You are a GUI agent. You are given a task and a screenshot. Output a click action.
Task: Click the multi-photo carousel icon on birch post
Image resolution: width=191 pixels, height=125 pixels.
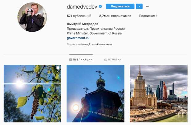coord(58,68)
